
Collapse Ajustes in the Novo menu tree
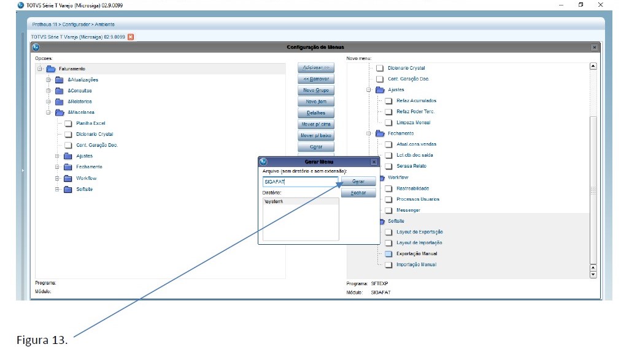click(368, 89)
